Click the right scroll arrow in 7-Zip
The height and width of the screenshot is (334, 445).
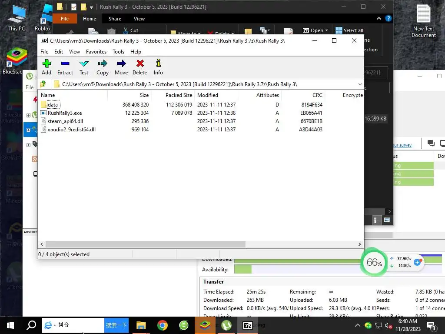coord(359,244)
